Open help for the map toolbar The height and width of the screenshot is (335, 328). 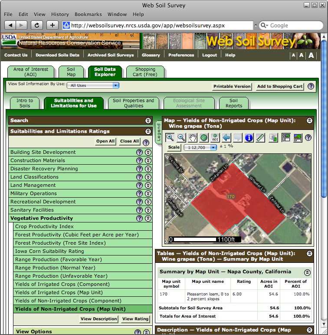[x=308, y=138]
